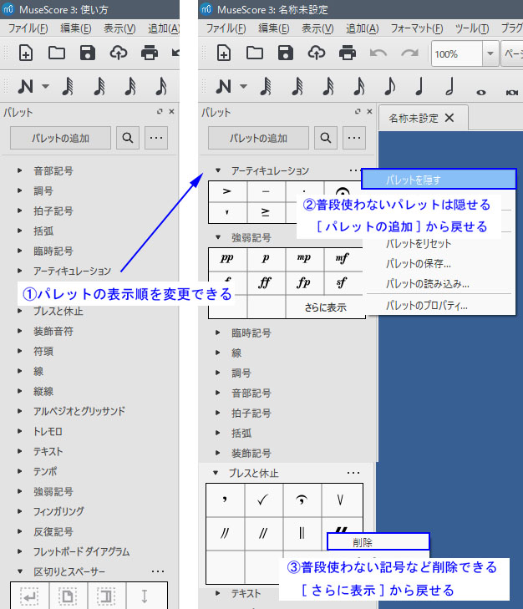Select fp dynamic in 強弱記号 palette
The height and width of the screenshot is (609, 523).
(304, 282)
